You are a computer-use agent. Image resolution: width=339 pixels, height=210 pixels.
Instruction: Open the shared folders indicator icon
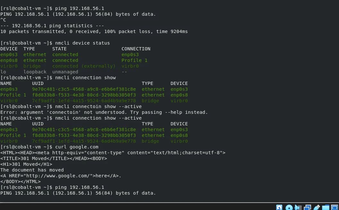click(x=326, y=207)
